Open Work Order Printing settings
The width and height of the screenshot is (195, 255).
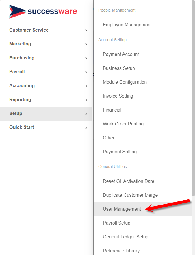tap(123, 124)
